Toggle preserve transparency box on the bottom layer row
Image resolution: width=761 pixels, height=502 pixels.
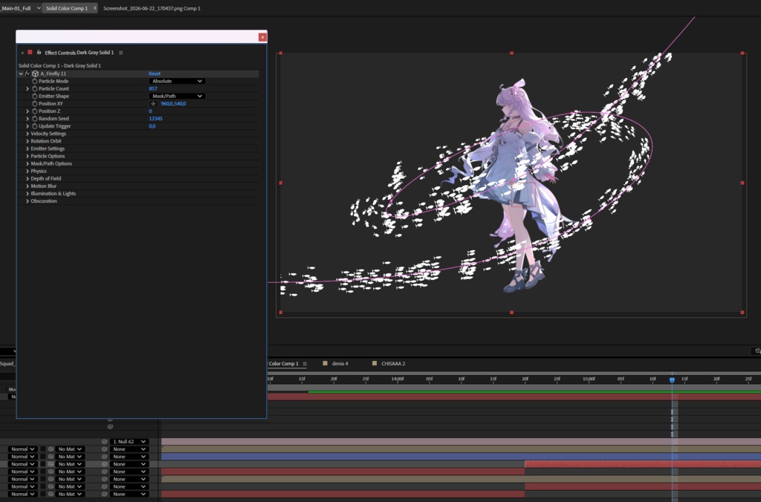tap(42, 495)
